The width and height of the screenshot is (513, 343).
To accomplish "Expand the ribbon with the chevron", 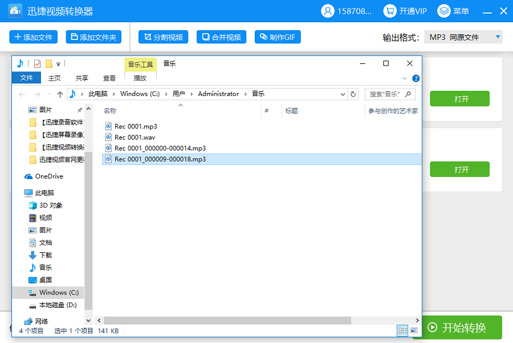I will coord(404,78).
